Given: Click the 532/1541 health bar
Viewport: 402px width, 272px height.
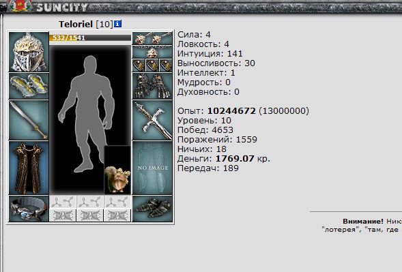Looking at the screenshot, I should 90,38.
